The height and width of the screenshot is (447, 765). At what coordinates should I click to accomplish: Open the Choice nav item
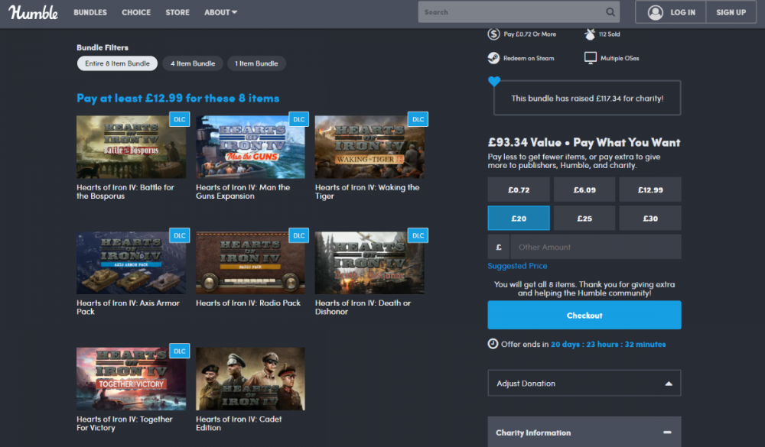(x=136, y=12)
